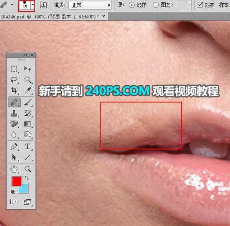This screenshot has width=230, height=226.
Task: Toggle the Aligned checkbox
Action: pos(200,5)
